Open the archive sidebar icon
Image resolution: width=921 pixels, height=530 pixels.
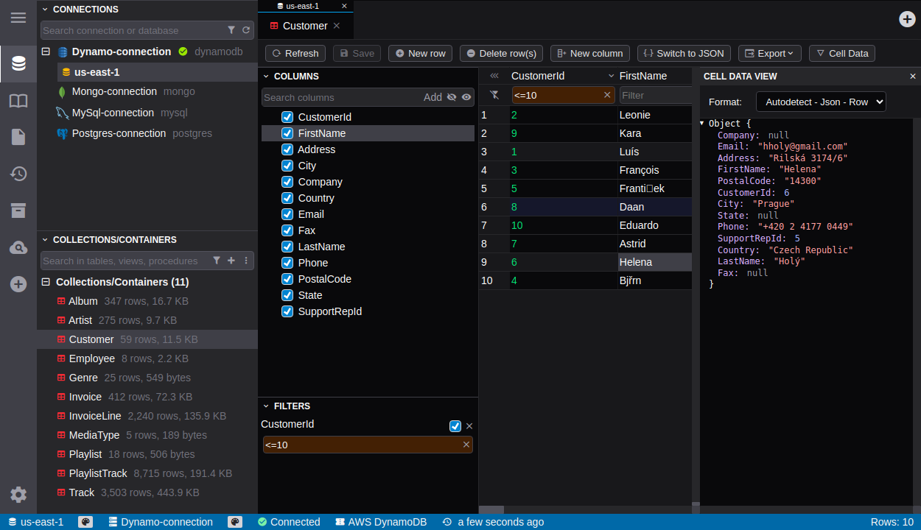click(18, 211)
